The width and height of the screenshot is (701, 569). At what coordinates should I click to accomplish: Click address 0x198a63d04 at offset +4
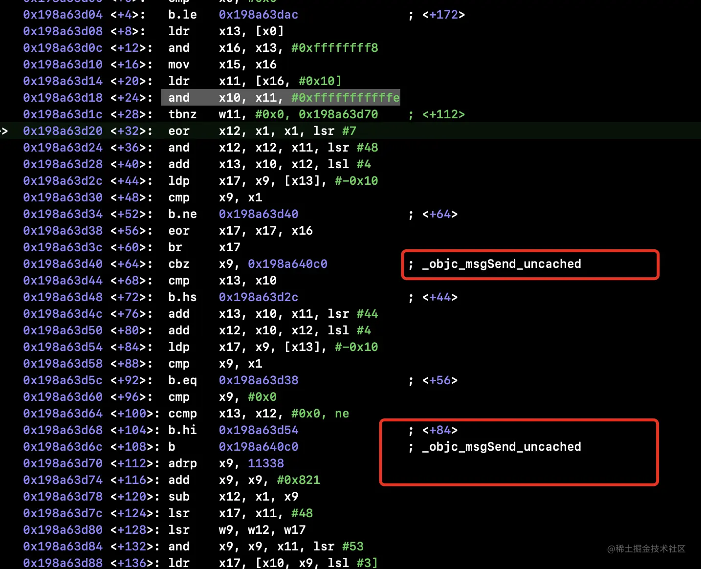(x=63, y=15)
